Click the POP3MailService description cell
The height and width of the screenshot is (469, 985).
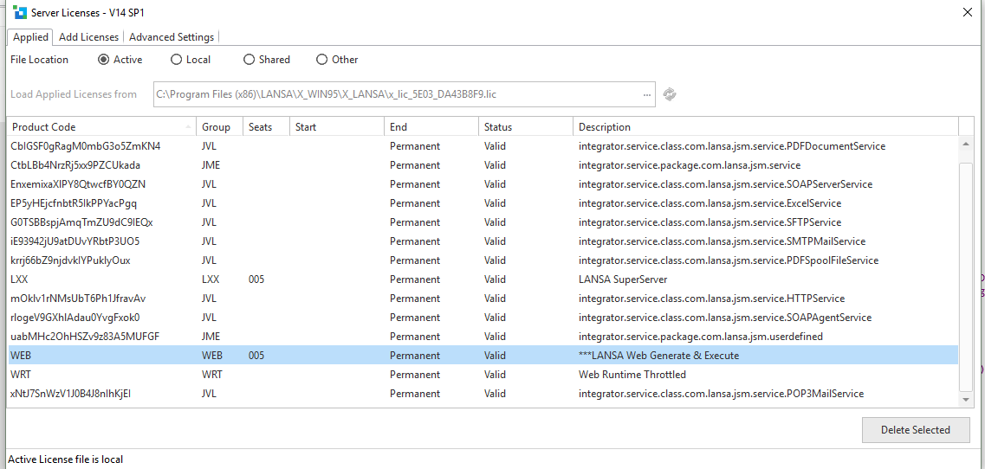tap(721, 394)
